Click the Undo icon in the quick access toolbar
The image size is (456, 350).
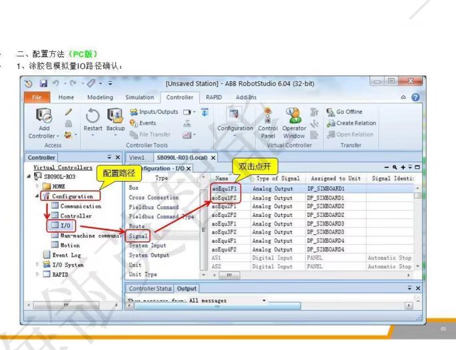(55, 84)
